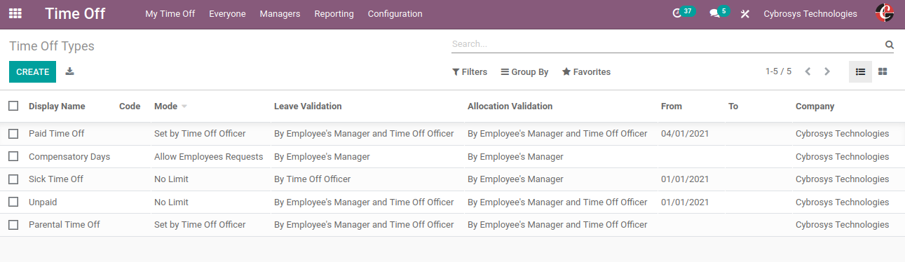Go to previous page arrow

click(x=808, y=71)
